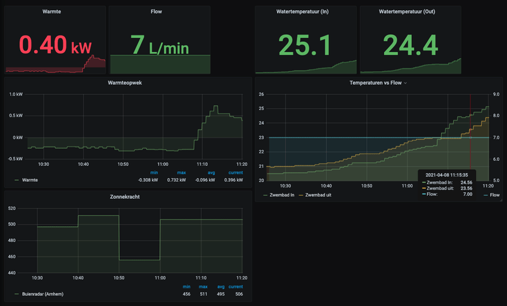
Task: Click the Zonnekracht dip segment near 456
Action: [x=139, y=260]
